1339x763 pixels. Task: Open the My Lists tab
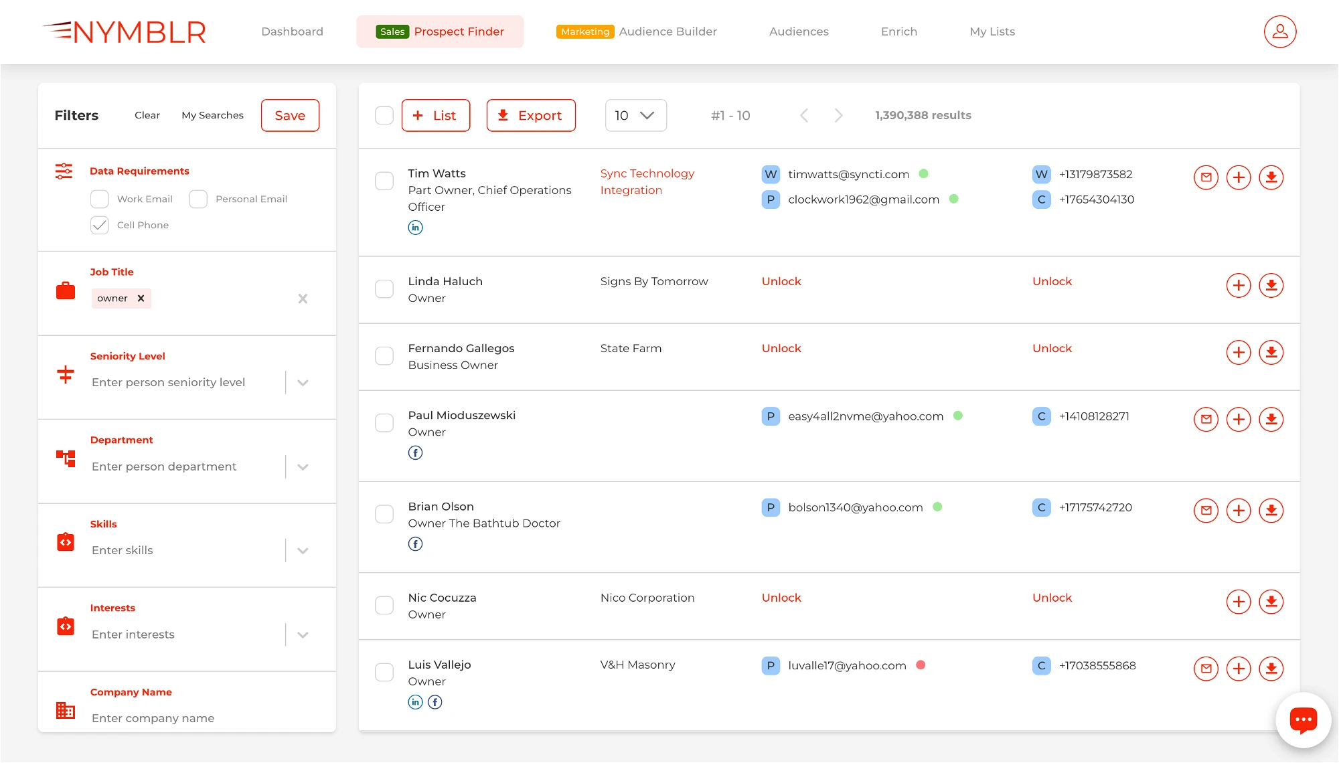(x=992, y=31)
